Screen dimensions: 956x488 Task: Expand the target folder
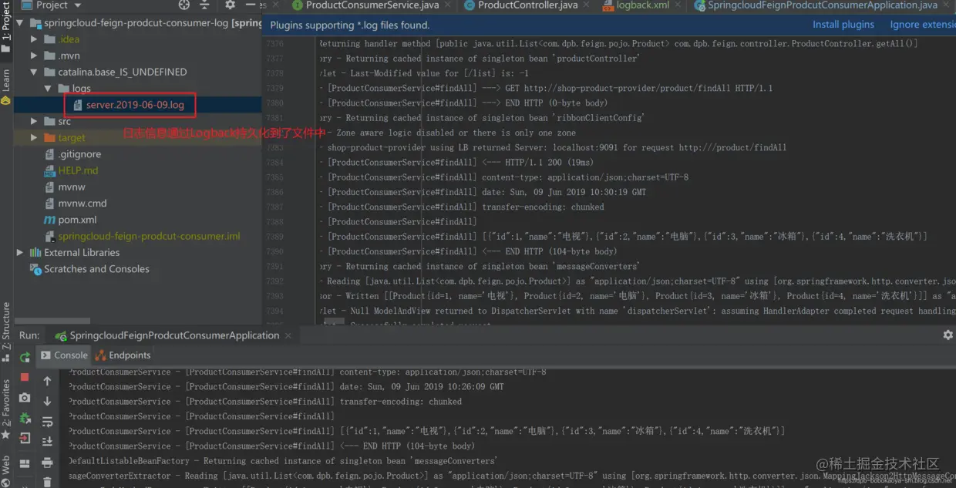pos(34,138)
